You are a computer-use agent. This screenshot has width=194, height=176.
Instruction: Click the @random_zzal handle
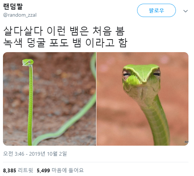(x=20, y=15)
